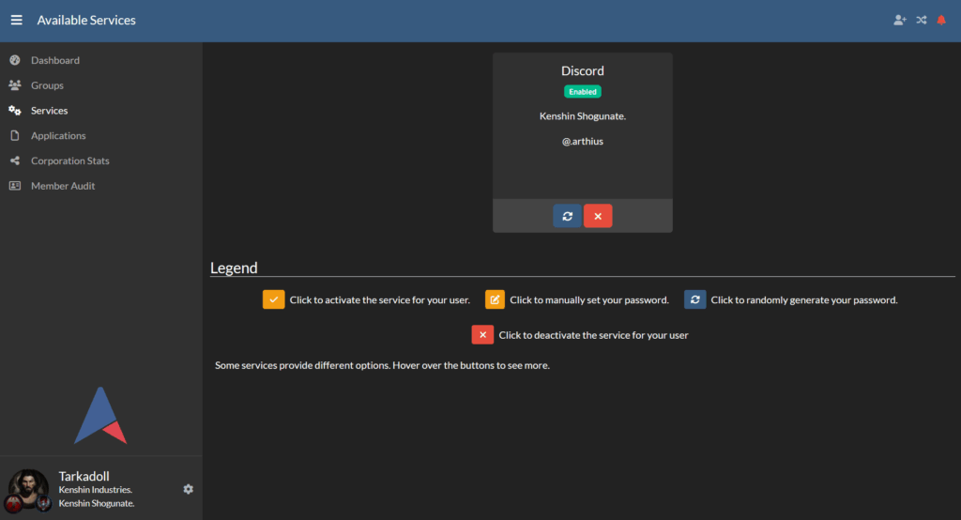Click 'Click to manually set your password' text
This screenshot has width=961, height=520.
click(x=589, y=299)
